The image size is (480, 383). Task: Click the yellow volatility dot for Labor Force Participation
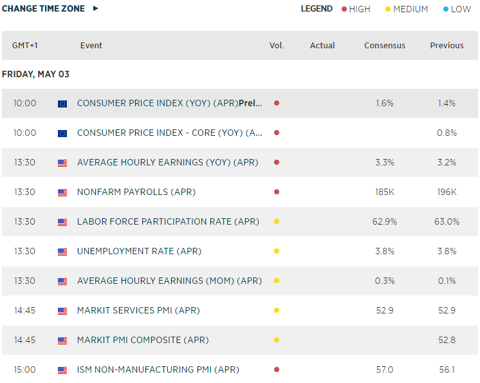click(277, 221)
